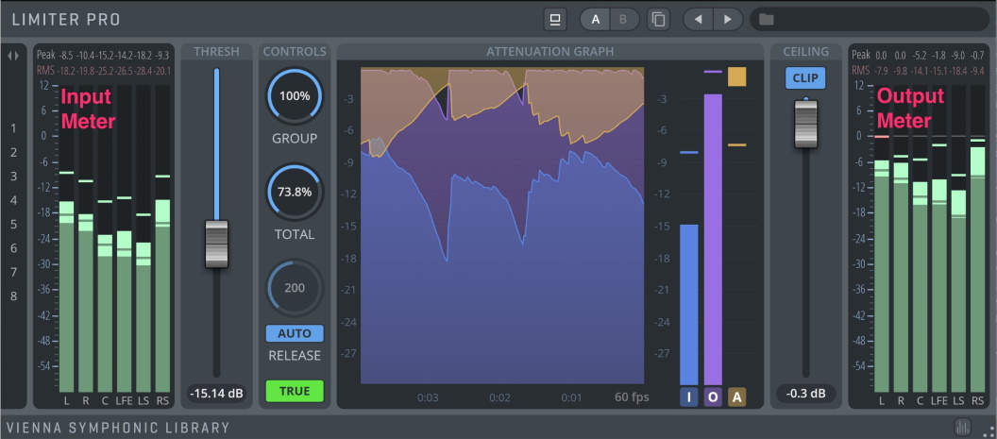Click the threshold value -15.14 dB field
Viewport: 997px width, 439px height.
pyautogui.click(x=216, y=393)
